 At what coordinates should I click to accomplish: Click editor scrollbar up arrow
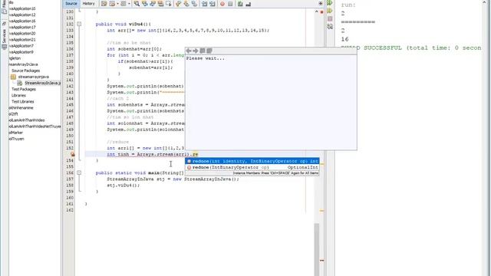point(317,11)
